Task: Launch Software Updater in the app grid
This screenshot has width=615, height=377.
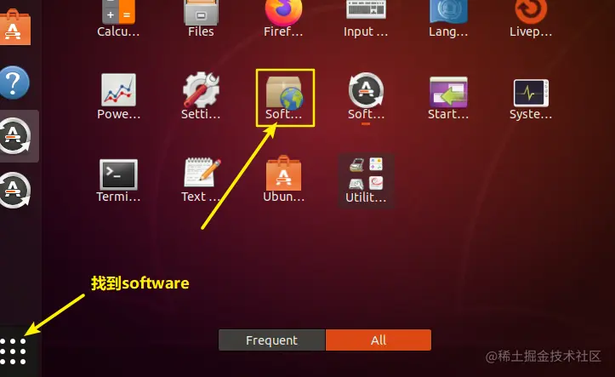Action: (366, 96)
